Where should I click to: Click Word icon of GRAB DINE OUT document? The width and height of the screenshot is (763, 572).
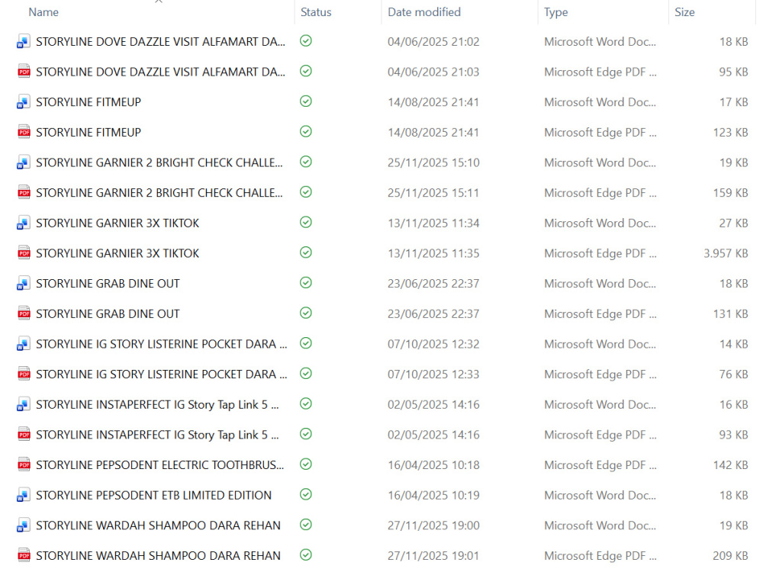pos(24,283)
